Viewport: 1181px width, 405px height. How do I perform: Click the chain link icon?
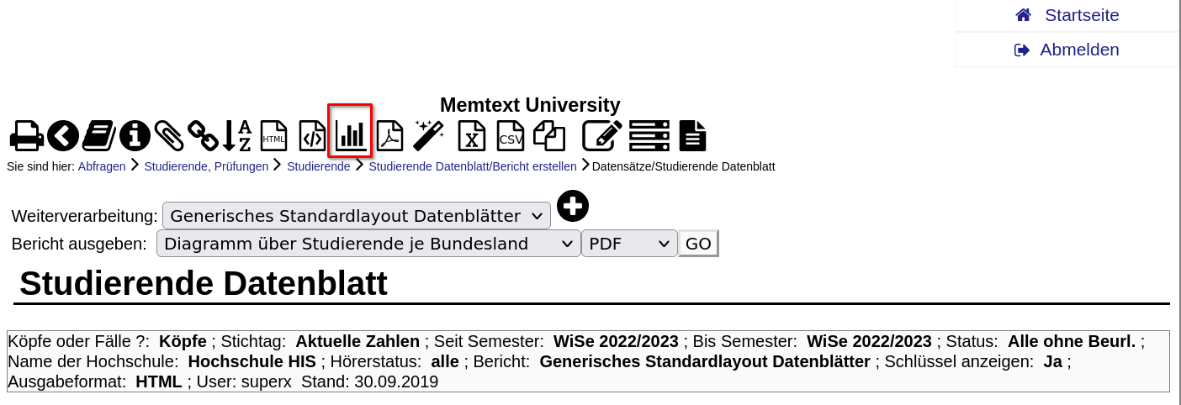tap(203, 135)
